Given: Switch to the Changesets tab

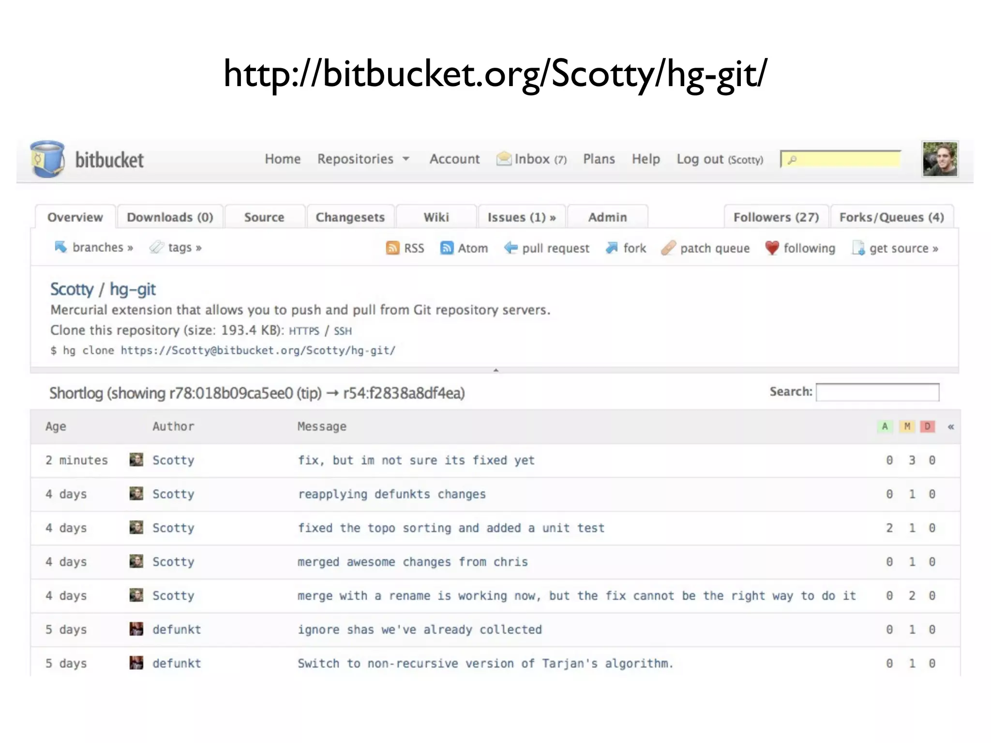Looking at the screenshot, I should pos(350,217).
